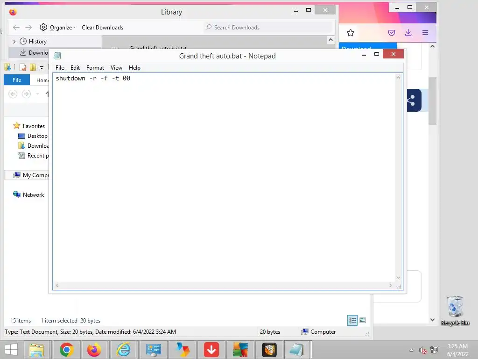This screenshot has width=478, height=359.
Task: Click the colorful pinwheel taskbar icon
Action: [x=183, y=350]
